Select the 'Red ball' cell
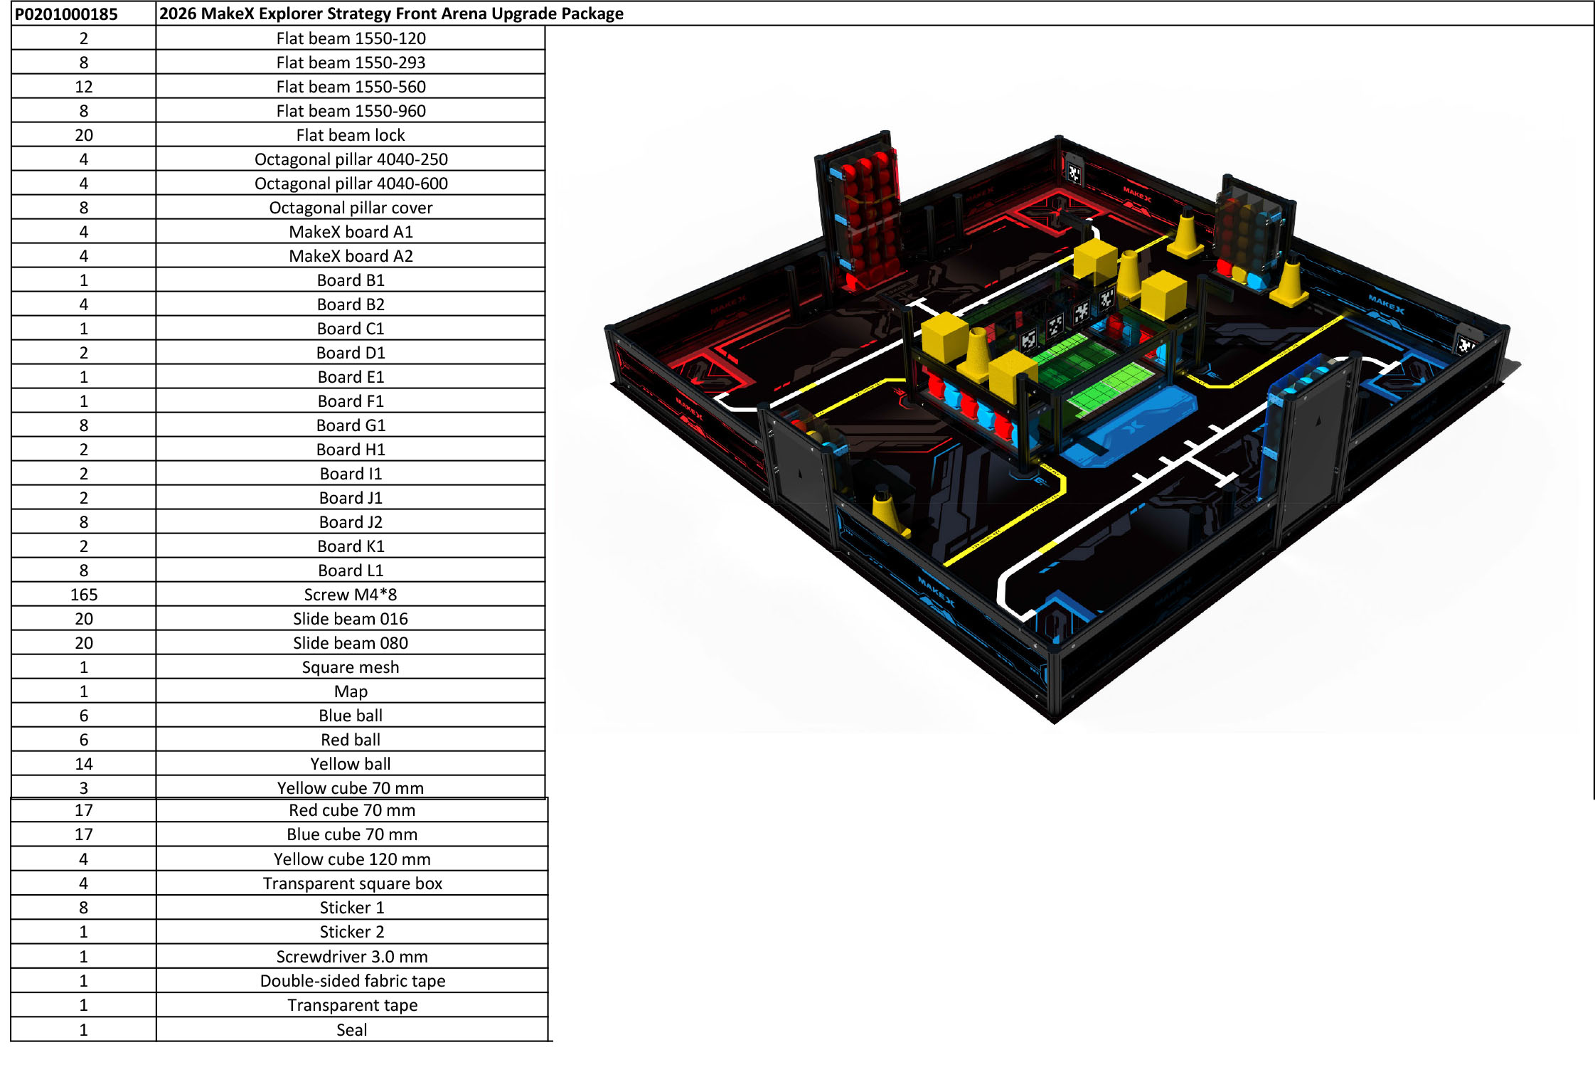The image size is (1595, 1072). click(x=351, y=740)
